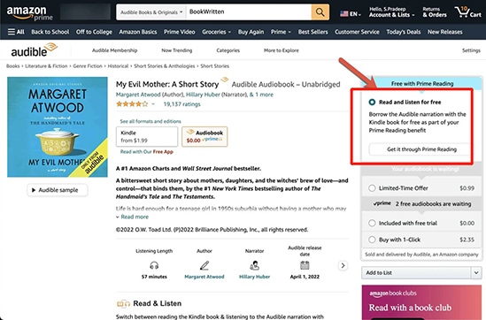
Task: Click the Audible logo
Action: [x=35, y=50]
